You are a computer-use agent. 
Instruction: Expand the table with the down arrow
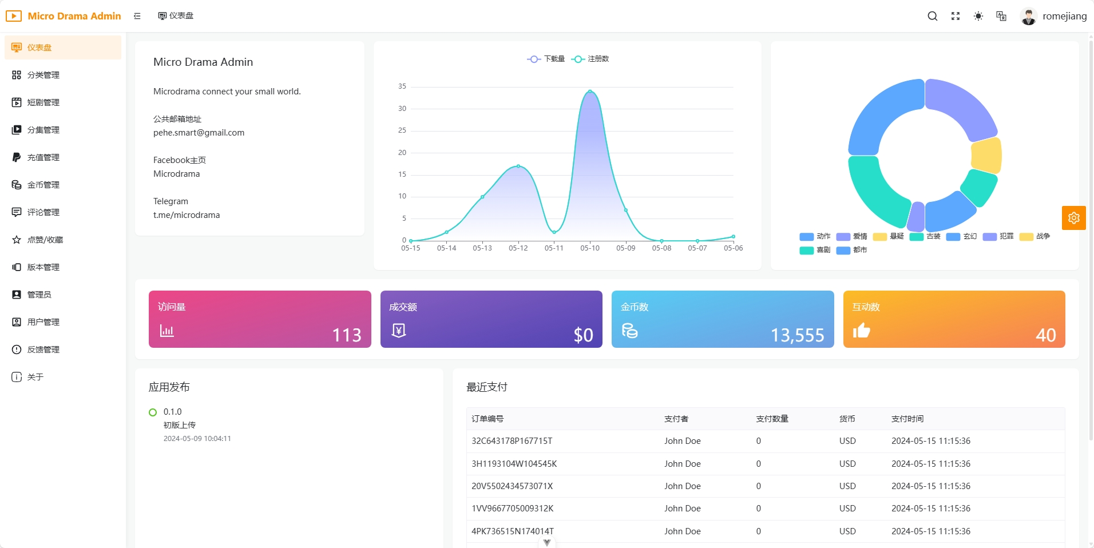coord(547,542)
